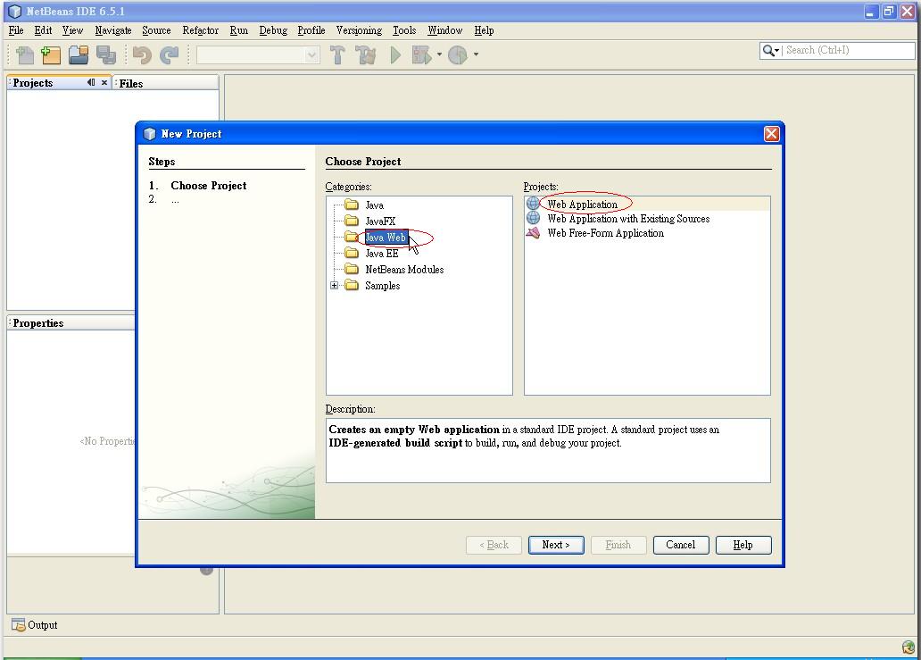Select Web Application with Existing Sources

628,219
